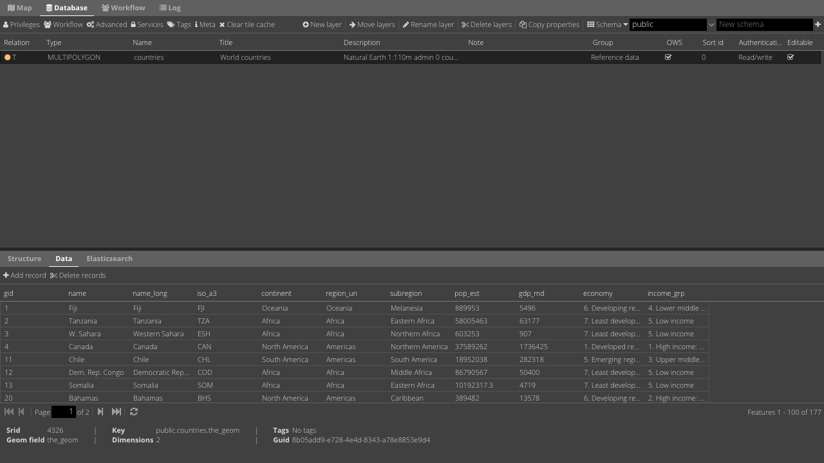Go to next page icon
This screenshot has height=463, width=824.
(x=100, y=412)
